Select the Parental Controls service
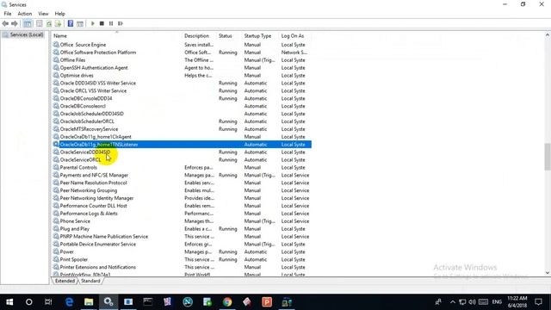Screen dimensions: 551x310 [182, 168]
